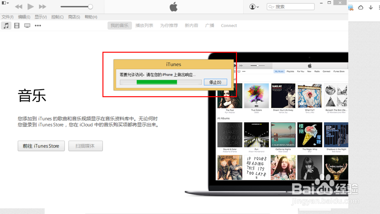Viewport: 380px width, 214px height.
Task: Select the TV shows monitor icon
Action: [27, 25]
